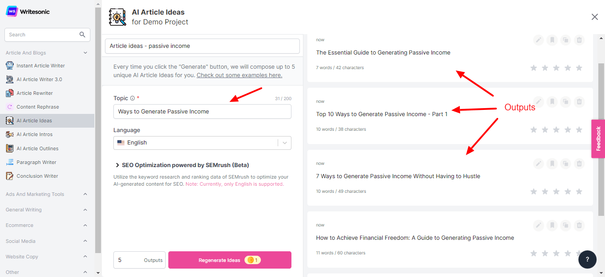Click the search magnifier icon in sidebar

point(82,35)
